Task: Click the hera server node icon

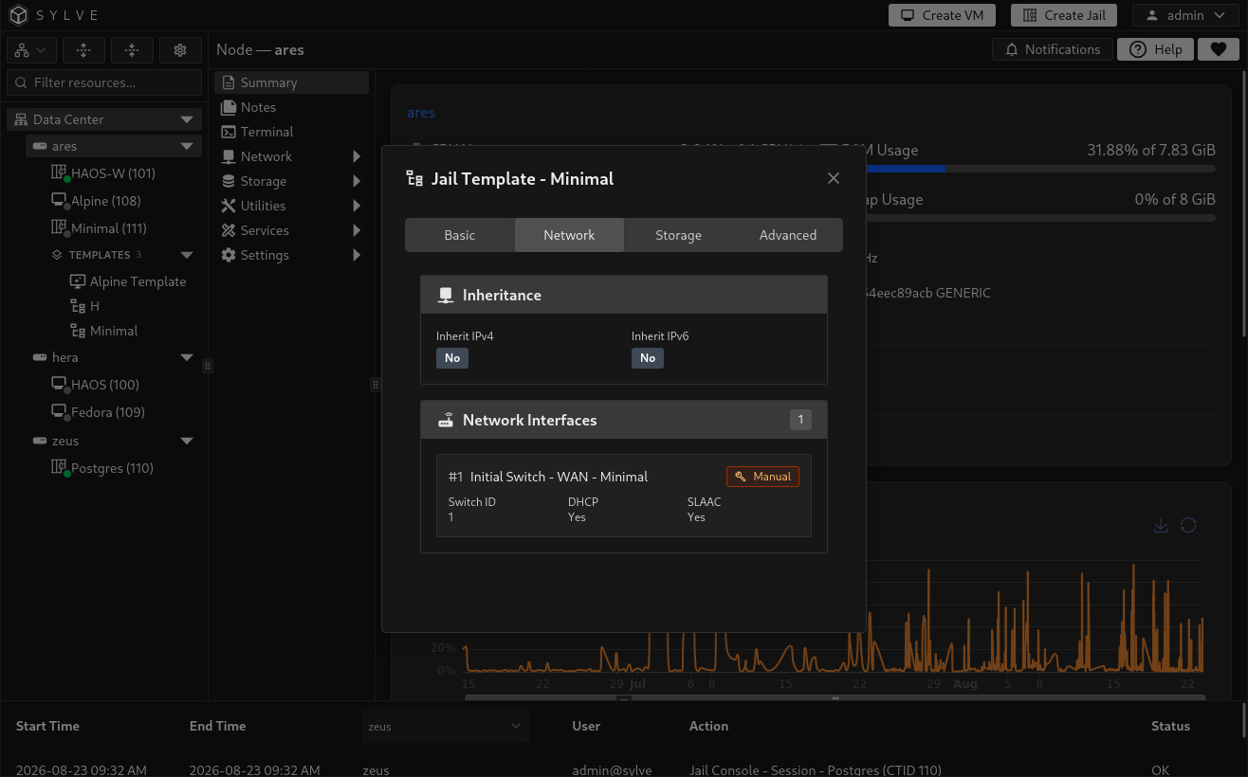Action: 40,357
